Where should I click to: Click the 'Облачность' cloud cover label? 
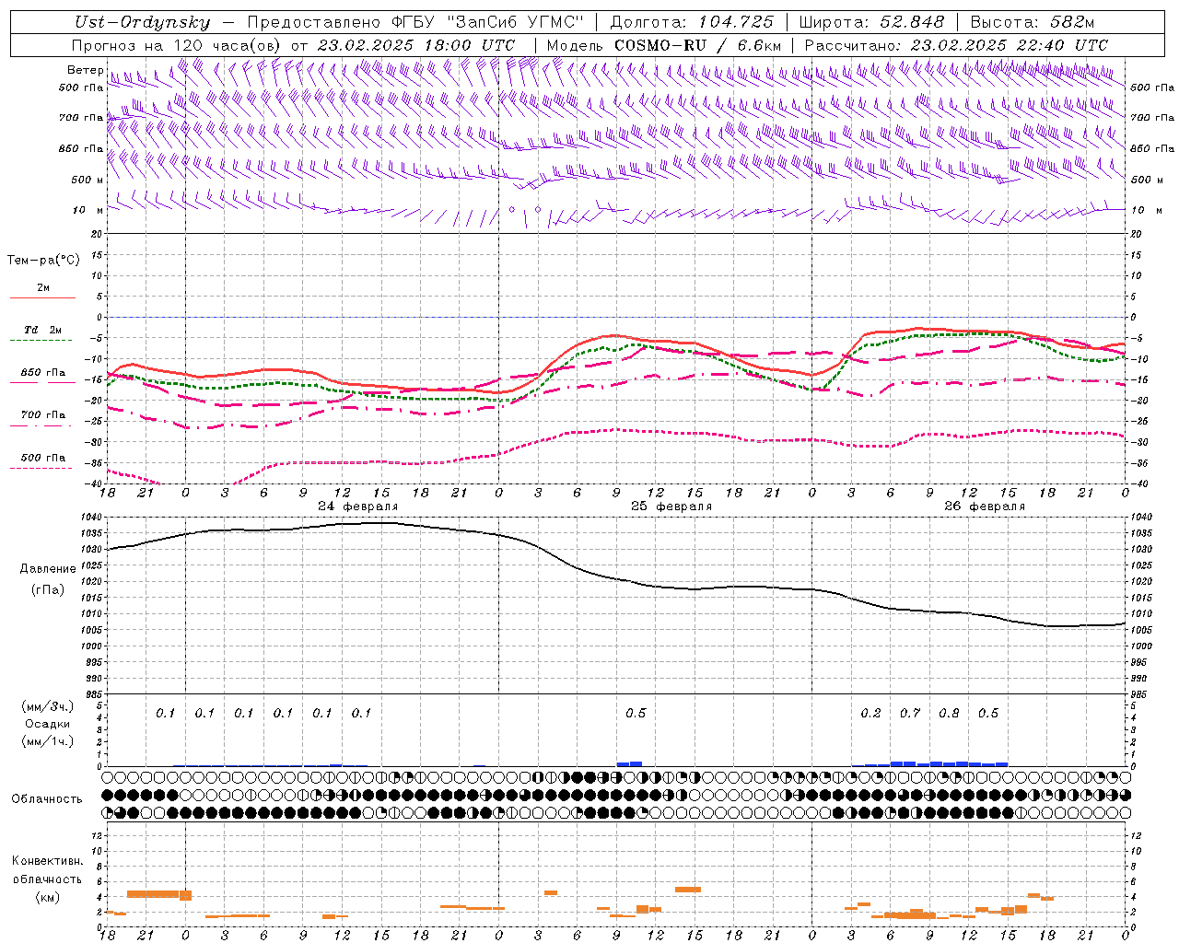[x=47, y=798]
